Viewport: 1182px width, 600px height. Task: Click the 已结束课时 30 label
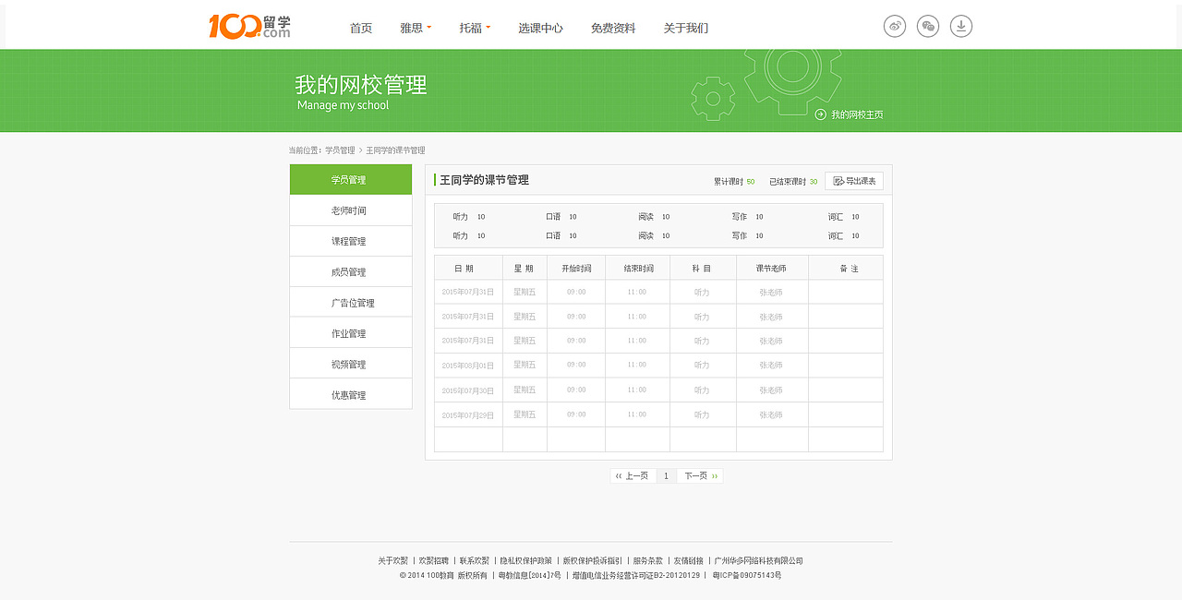[793, 182]
